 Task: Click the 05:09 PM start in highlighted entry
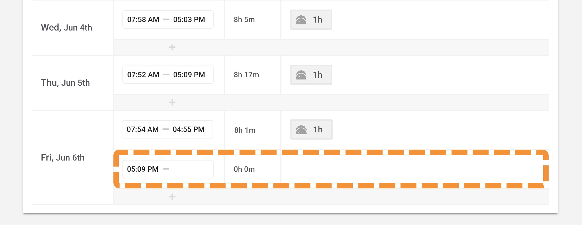[x=143, y=169]
